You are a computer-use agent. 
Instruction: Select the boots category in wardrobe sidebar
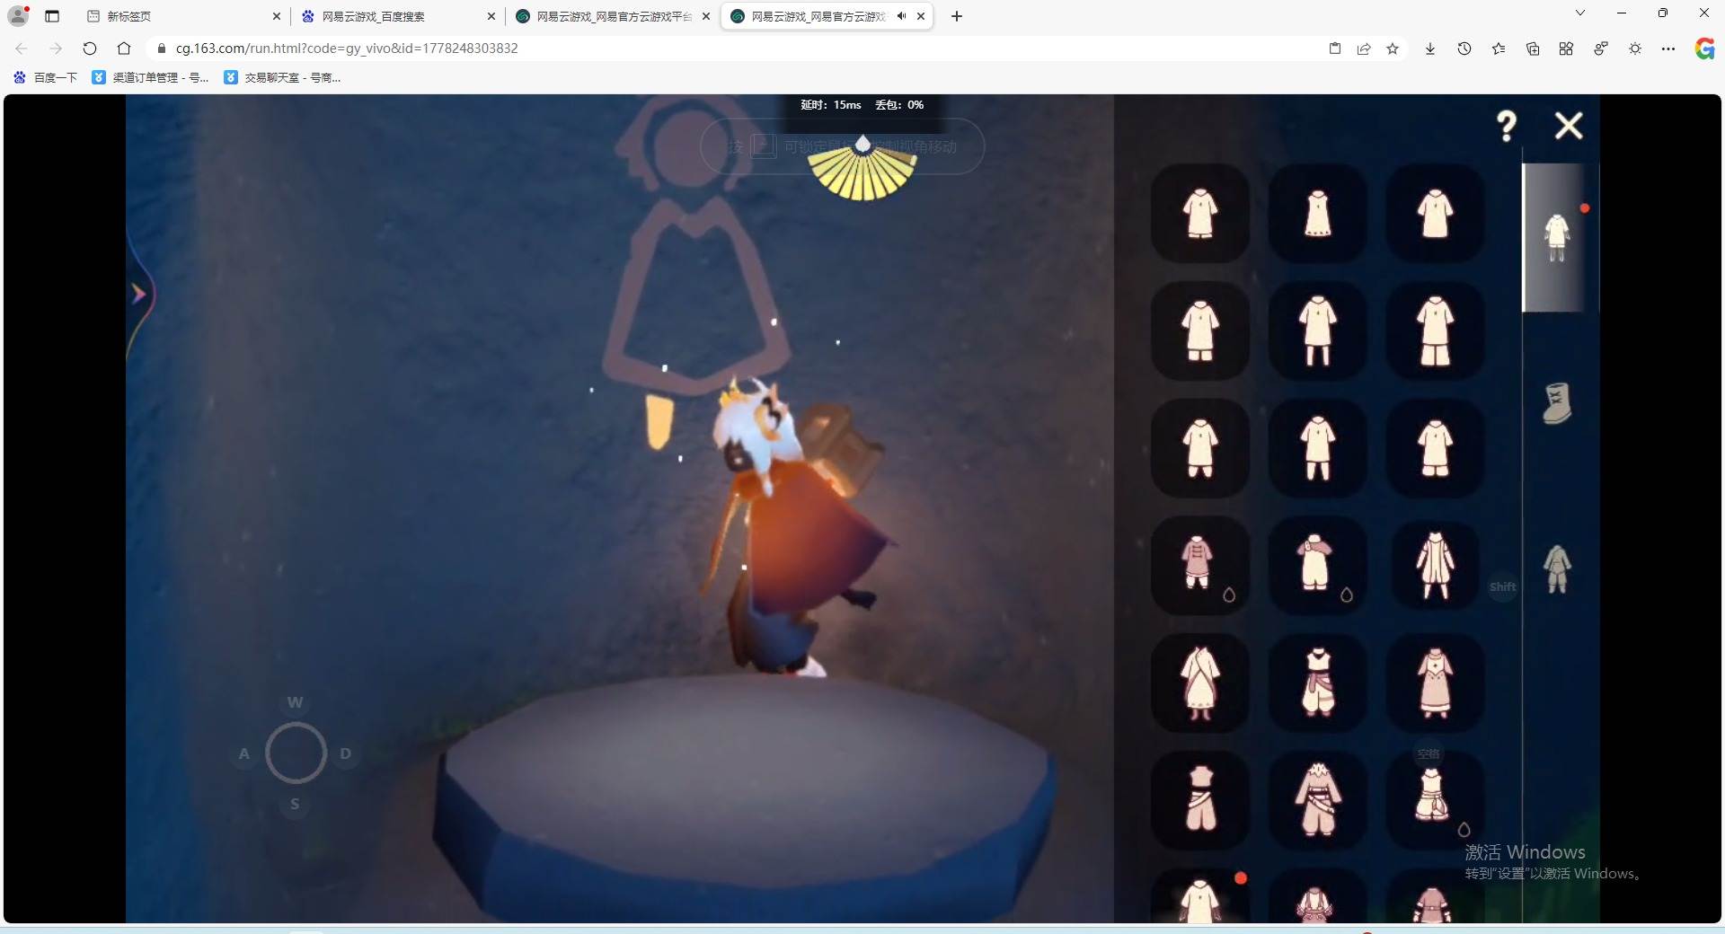tap(1557, 403)
